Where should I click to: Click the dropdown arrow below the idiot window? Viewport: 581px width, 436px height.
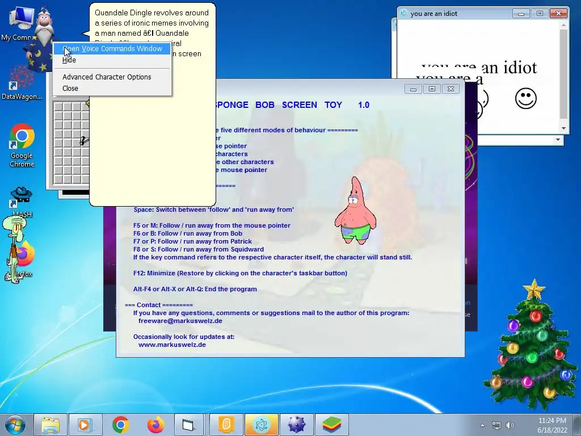tap(558, 140)
